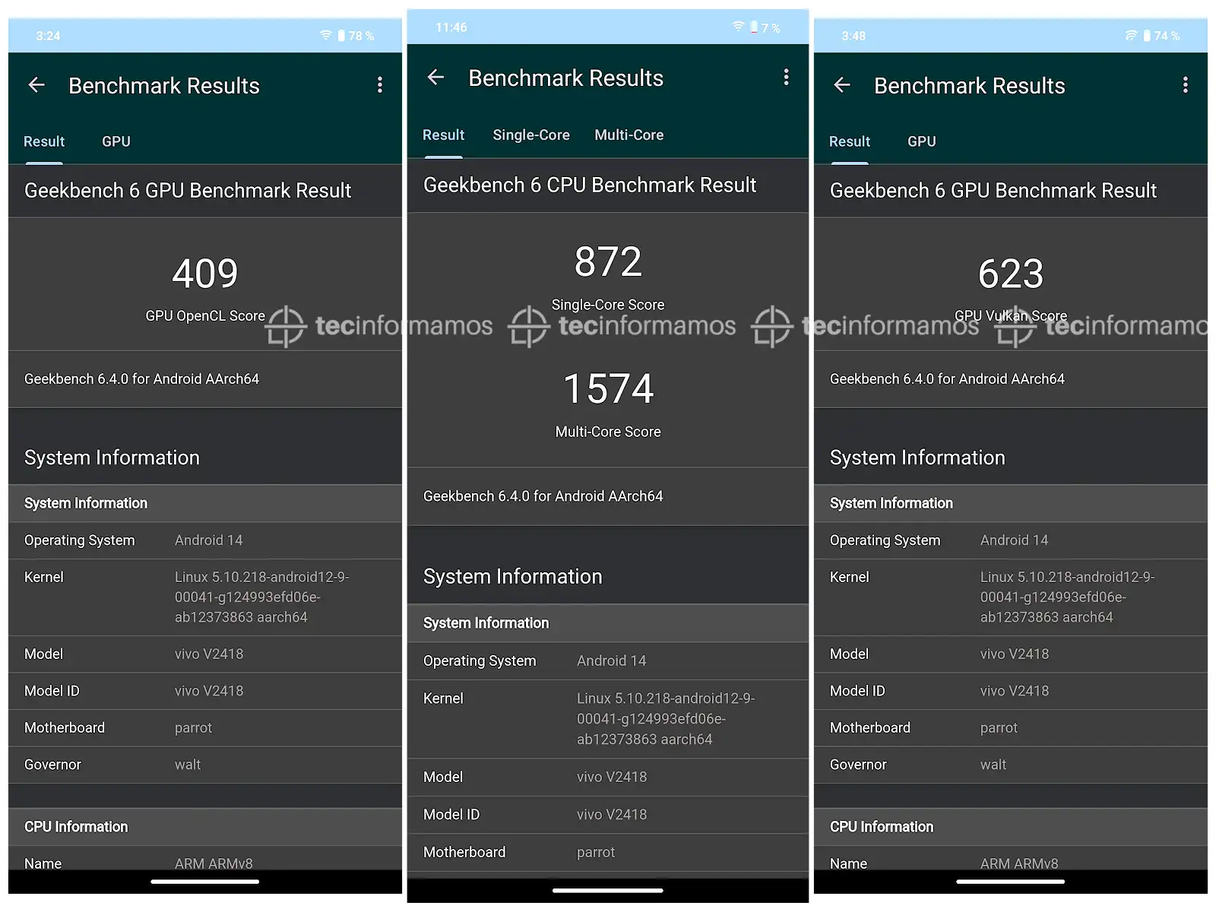Tap the Governor 'walt' row on the OpenCL screen
The height and width of the screenshot is (912, 1216).
click(205, 765)
